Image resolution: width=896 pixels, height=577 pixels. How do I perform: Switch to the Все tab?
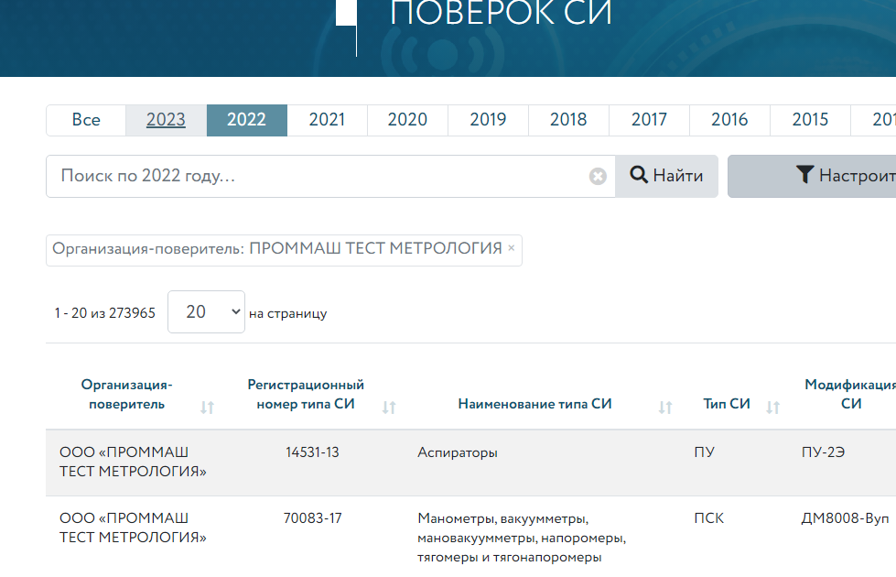pyautogui.click(x=86, y=120)
